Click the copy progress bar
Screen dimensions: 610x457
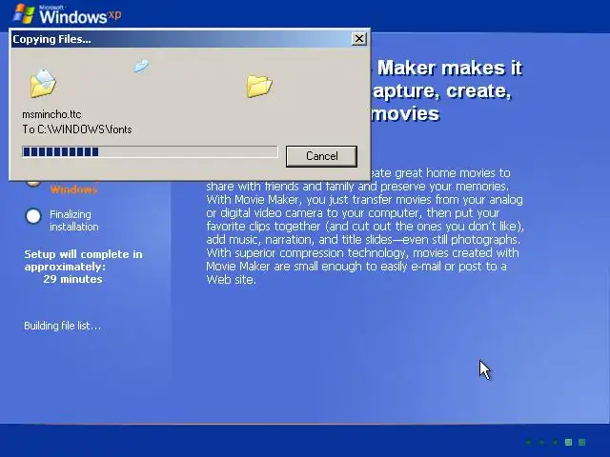pos(151,151)
